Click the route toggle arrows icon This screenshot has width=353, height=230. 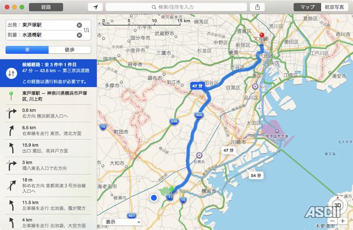click(x=11, y=73)
